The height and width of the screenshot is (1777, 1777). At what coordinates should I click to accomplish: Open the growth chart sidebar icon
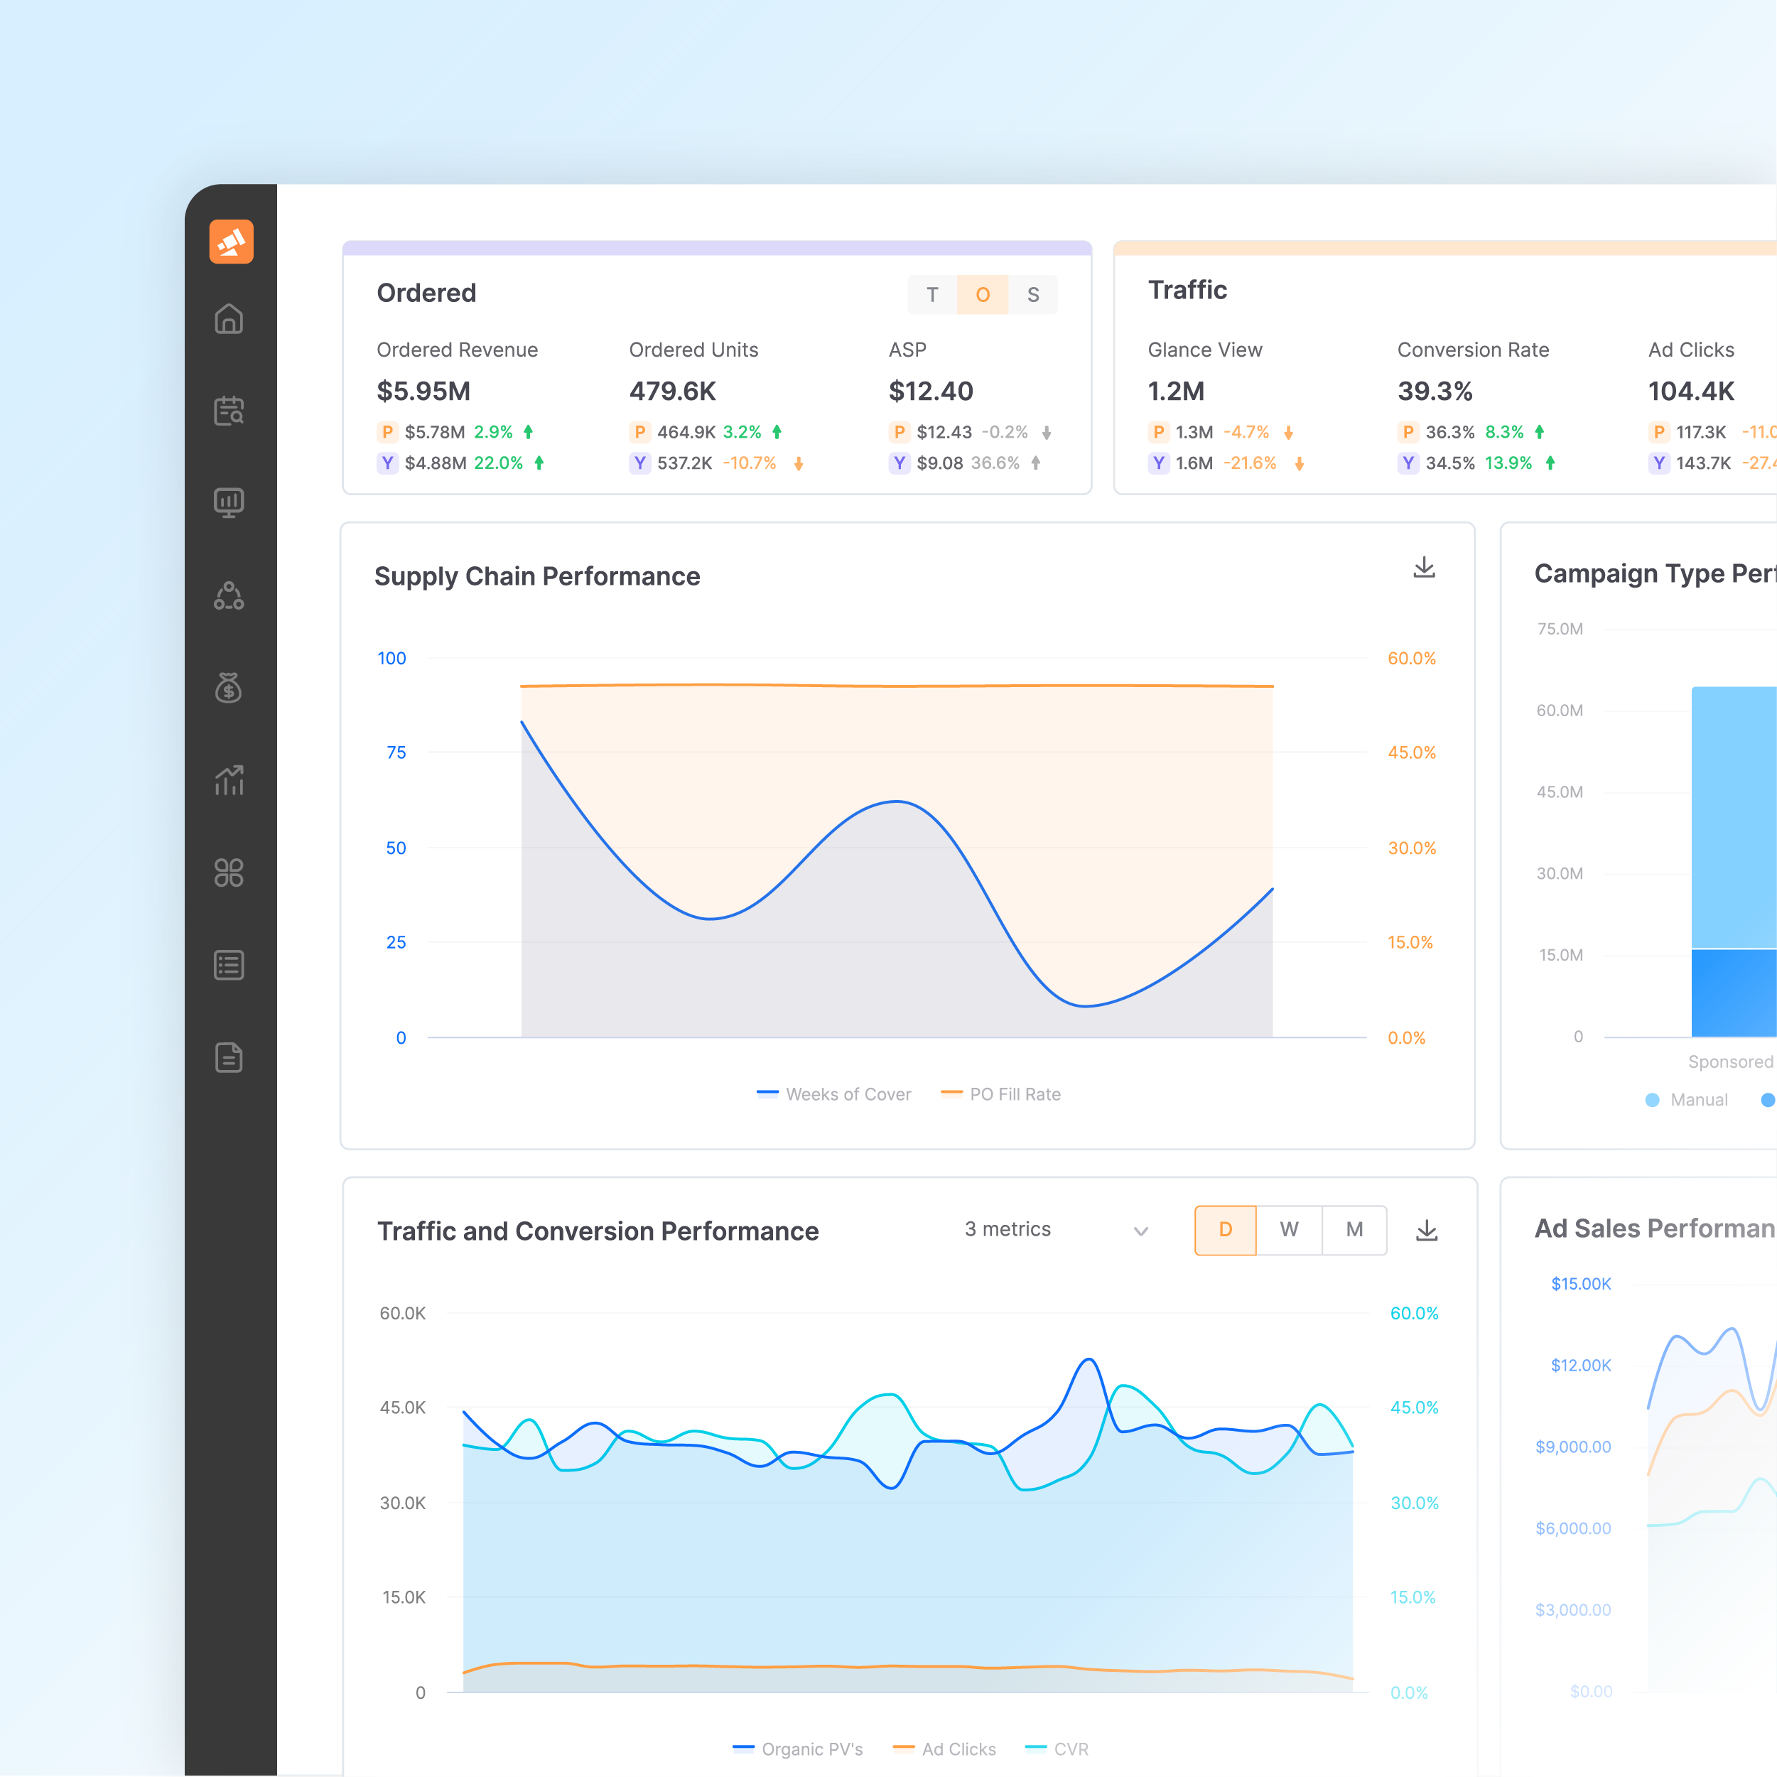(x=229, y=780)
